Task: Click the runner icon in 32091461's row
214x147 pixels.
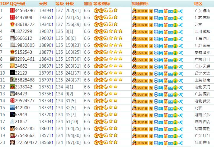Action: click(180, 60)
